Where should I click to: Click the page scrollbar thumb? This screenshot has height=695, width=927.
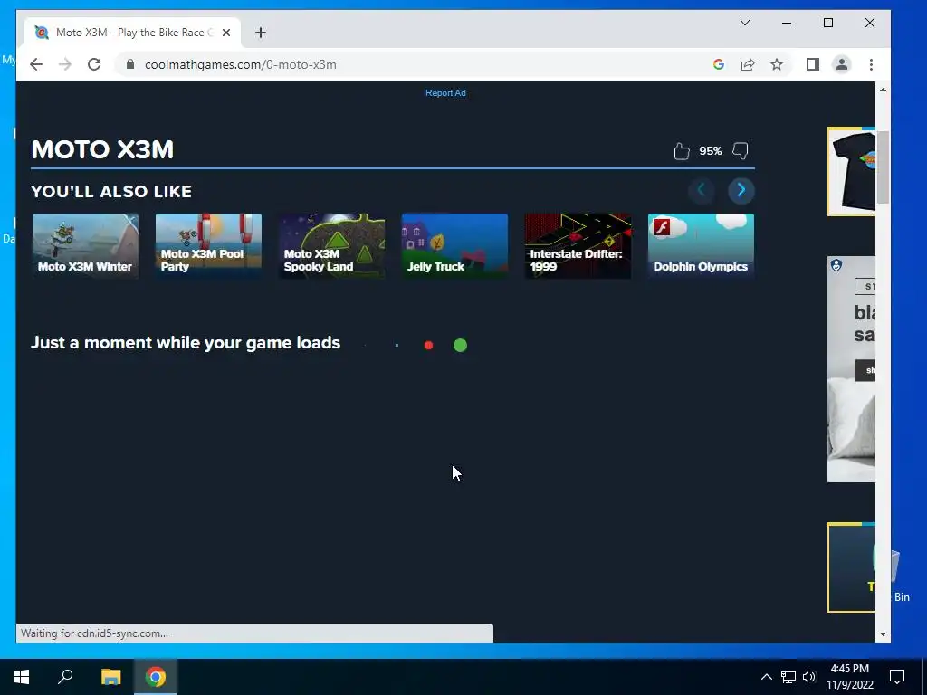883,167
